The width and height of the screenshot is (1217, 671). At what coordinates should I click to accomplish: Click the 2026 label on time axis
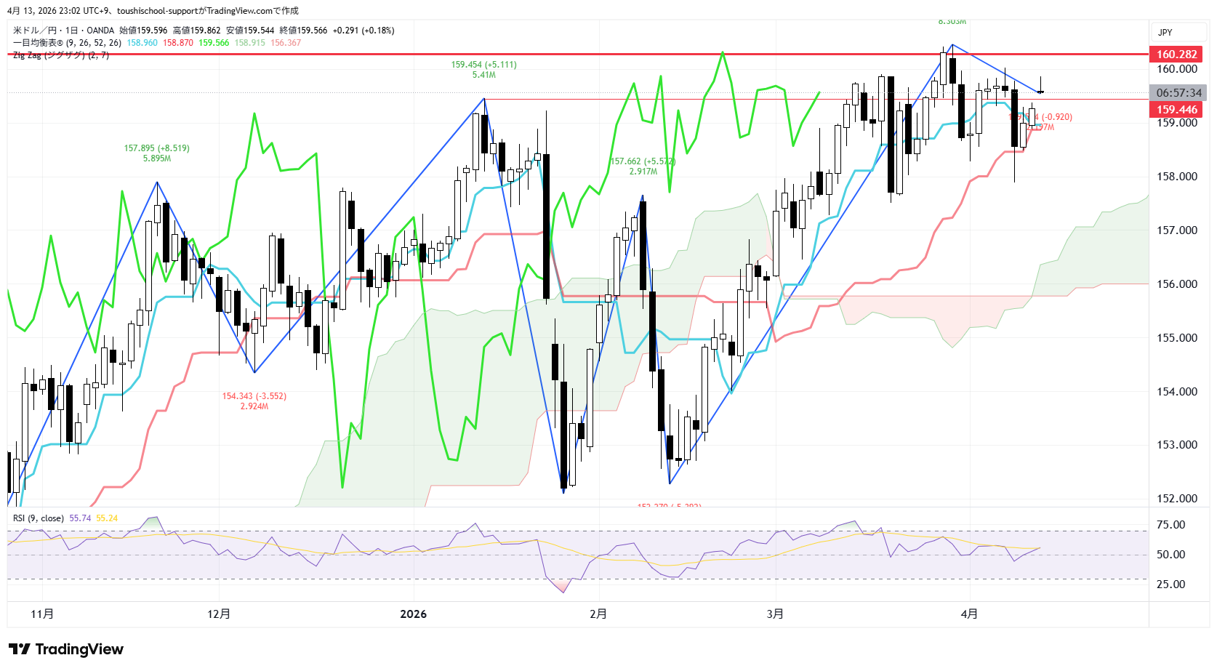click(x=413, y=614)
